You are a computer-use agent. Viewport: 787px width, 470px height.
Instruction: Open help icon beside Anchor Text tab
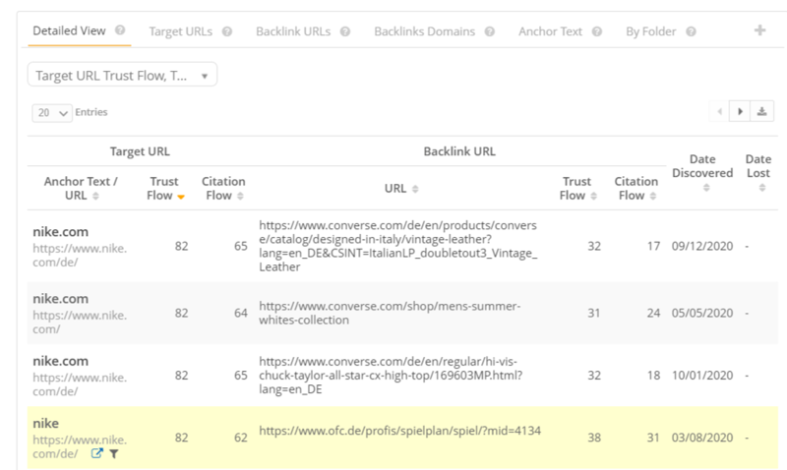(597, 31)
